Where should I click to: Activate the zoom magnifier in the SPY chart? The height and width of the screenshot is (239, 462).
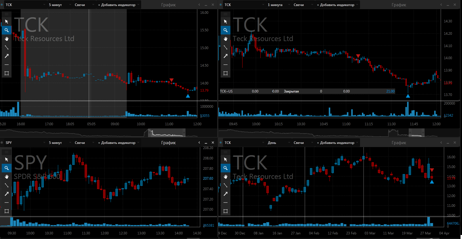tap(7, 168)
